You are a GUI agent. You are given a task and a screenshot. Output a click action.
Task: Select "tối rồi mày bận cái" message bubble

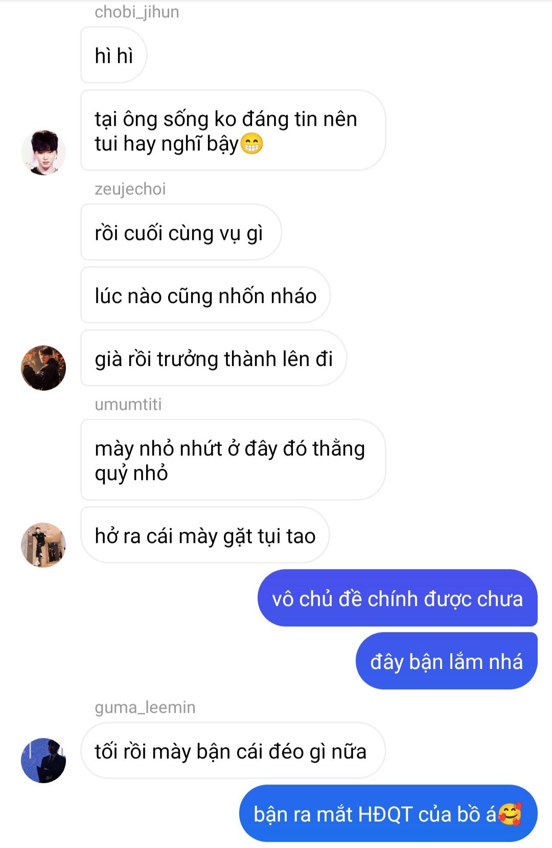point(233,751)
